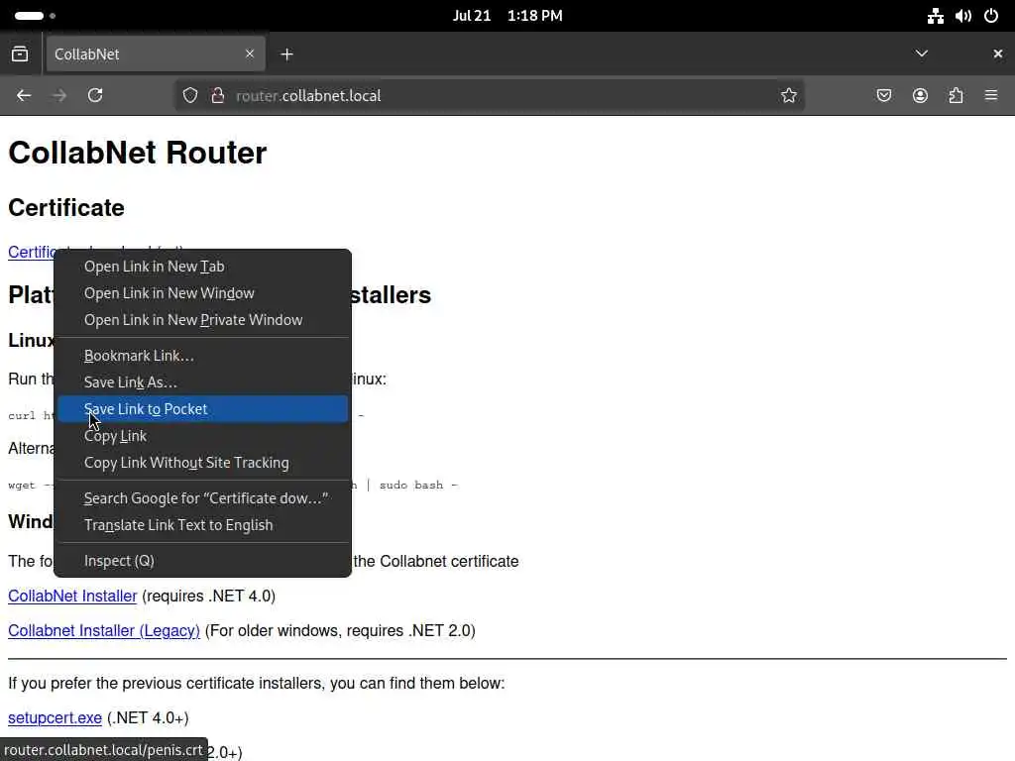Viewport: 1015px width, 761px height.
Task: Open the Extensions puzzle icon
Action: pos(956,95)
